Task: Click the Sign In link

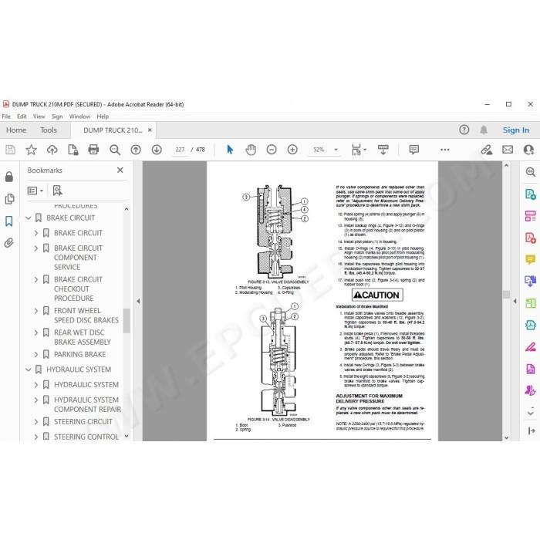Action: point(515,130)
